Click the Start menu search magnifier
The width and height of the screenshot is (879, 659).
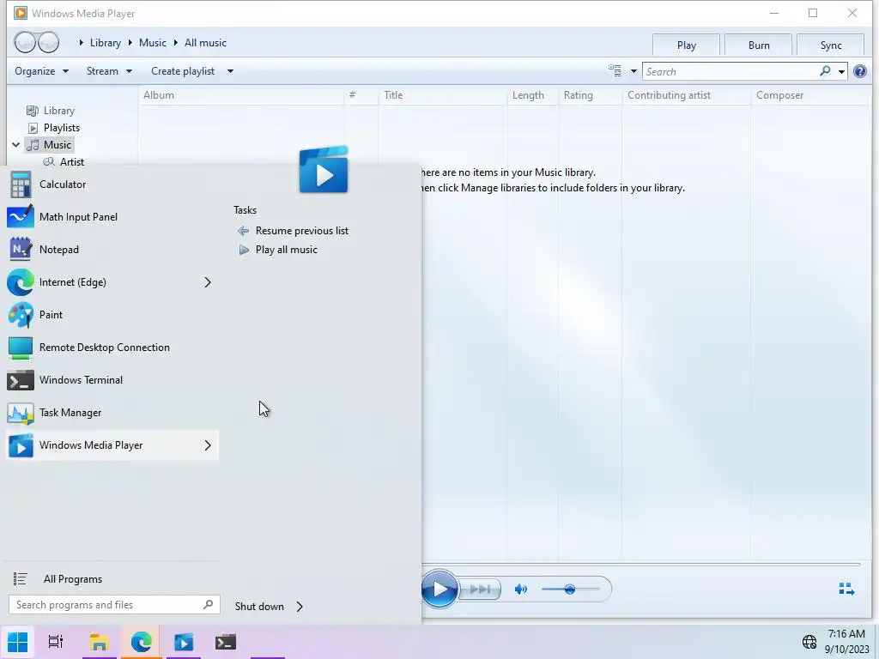[x=208, y=605]
